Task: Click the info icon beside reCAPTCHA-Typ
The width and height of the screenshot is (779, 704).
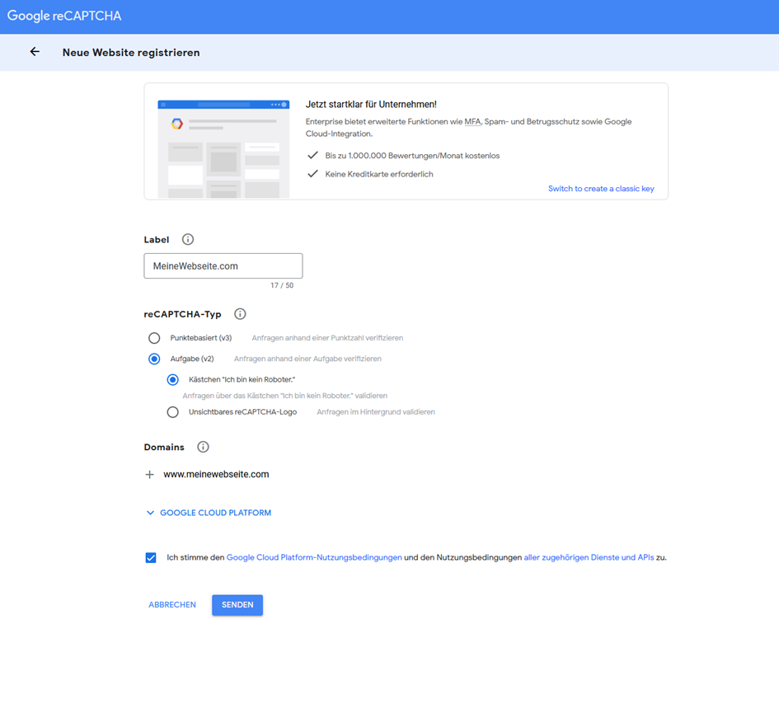Action: point(240,314)
